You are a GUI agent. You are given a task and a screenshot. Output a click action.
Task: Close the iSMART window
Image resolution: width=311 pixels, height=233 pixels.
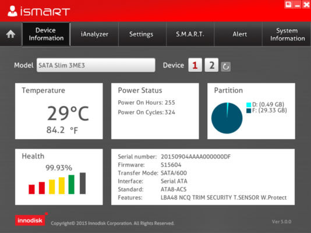[306, 4]
